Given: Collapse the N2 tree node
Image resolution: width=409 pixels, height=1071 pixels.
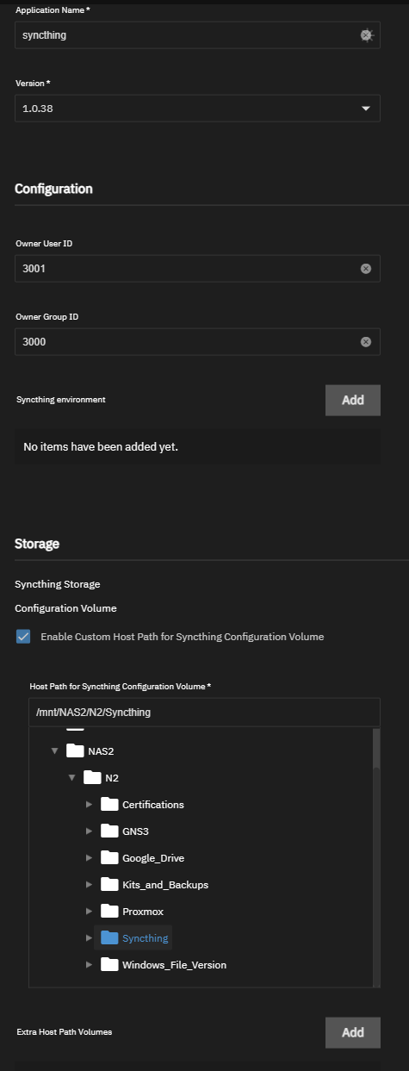Looking at the screenshot, I should click(72, 778).
